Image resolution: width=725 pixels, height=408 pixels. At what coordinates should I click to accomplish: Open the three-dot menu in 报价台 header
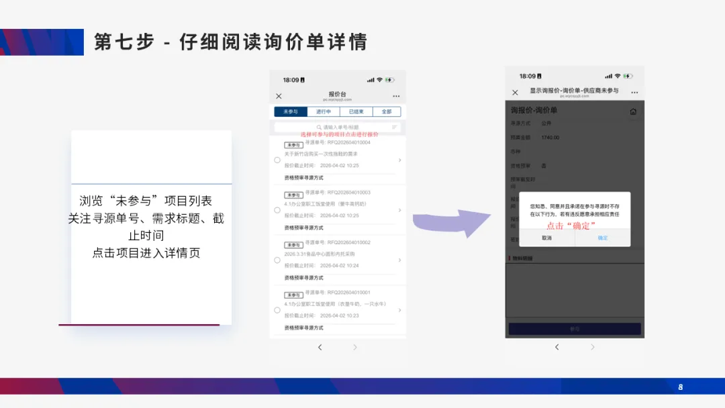pyautogui.click(x=396, y=96)
